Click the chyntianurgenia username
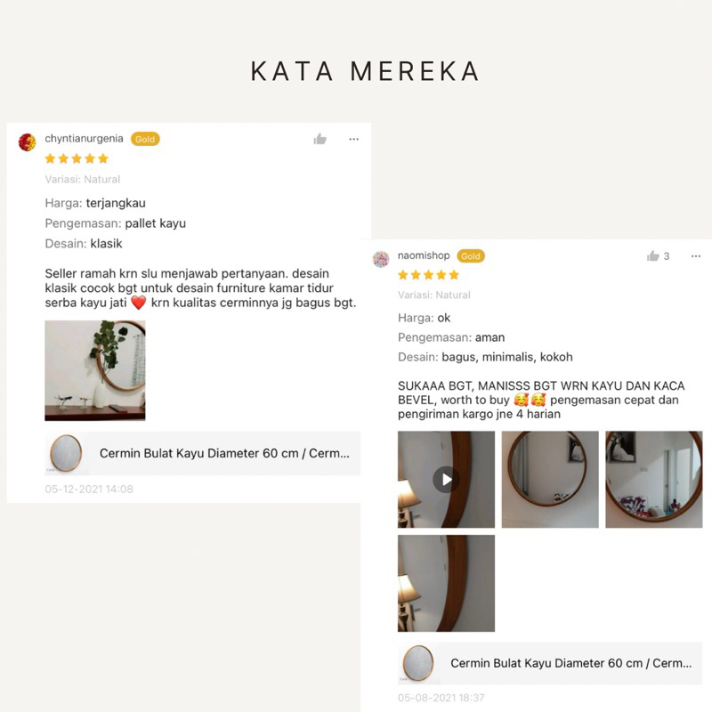The image size is (712, 712). pos(84,139)
